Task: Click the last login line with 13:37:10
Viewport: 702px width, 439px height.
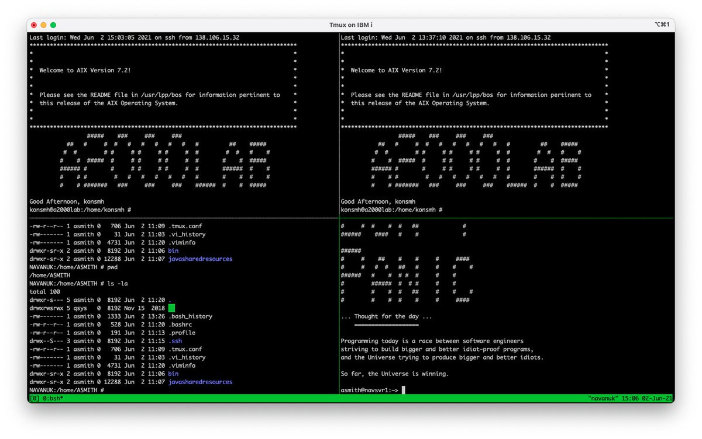Action: tap(446, 37)
